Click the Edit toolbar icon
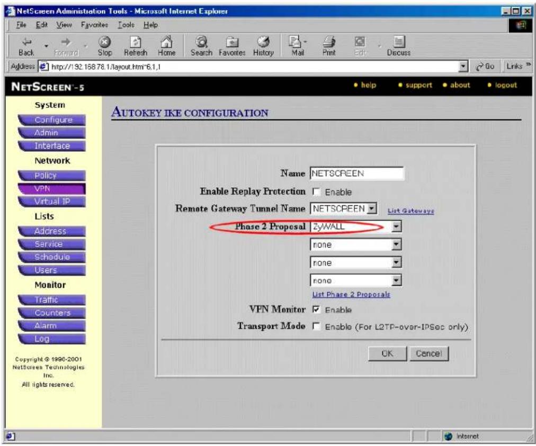Viewport: 536px width, 446px height. [x=360, y=42]
